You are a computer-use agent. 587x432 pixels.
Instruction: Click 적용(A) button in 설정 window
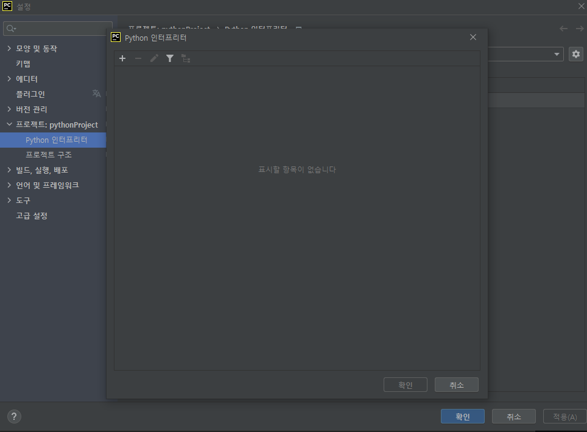(x=564, y=416)
